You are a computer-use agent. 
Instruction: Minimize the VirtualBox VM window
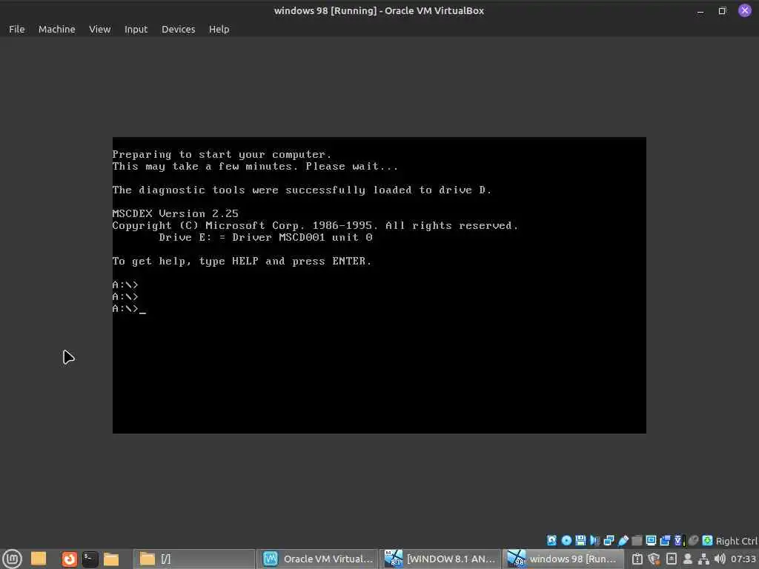click(700, 11)
